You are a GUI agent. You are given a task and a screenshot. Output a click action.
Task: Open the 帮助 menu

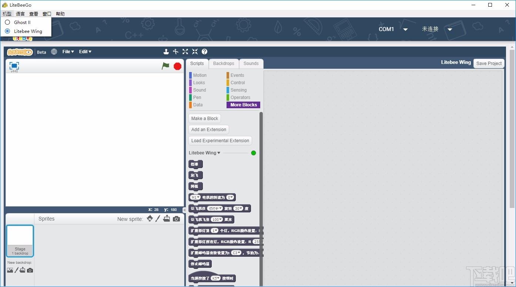60,14
